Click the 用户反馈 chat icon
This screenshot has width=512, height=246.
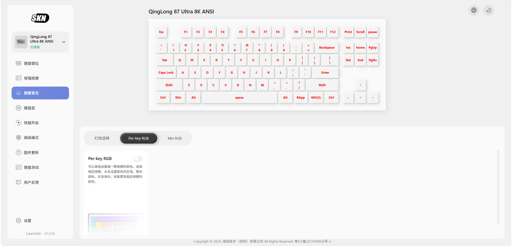[18, 182]
